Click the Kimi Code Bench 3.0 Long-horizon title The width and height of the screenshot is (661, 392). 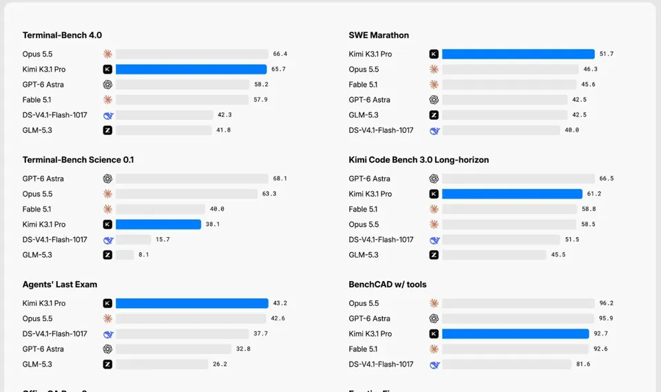419,160
